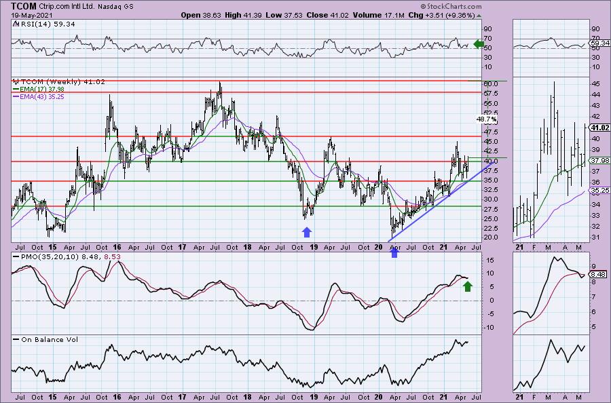
Task: Click the EMA(17) 37.98 legend text
Action: (x=42, y=89)
